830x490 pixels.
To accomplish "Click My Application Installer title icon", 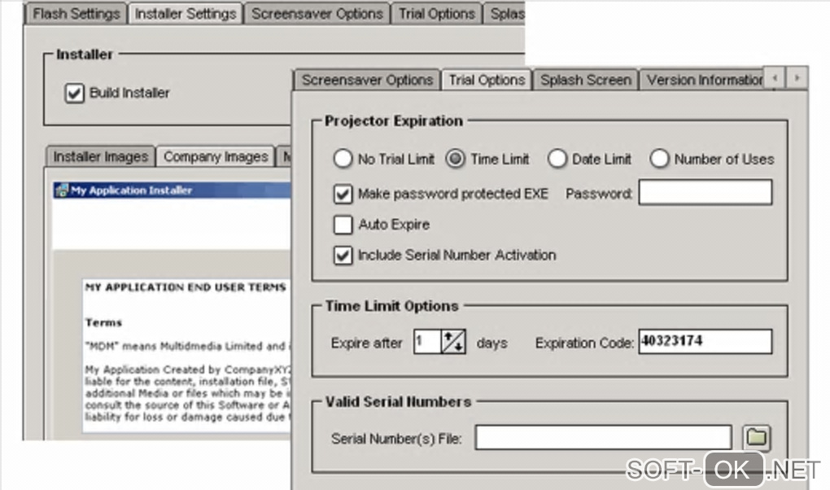I will pyautogui.click(x=61, y=190).
